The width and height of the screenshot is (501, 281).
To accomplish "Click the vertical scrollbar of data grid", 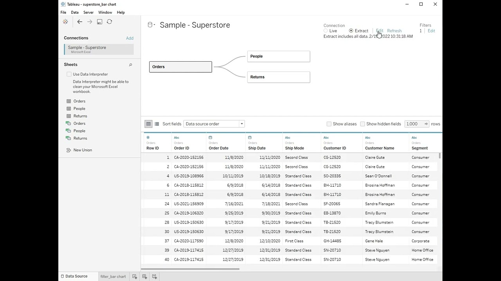I will [x=440, y=156].
